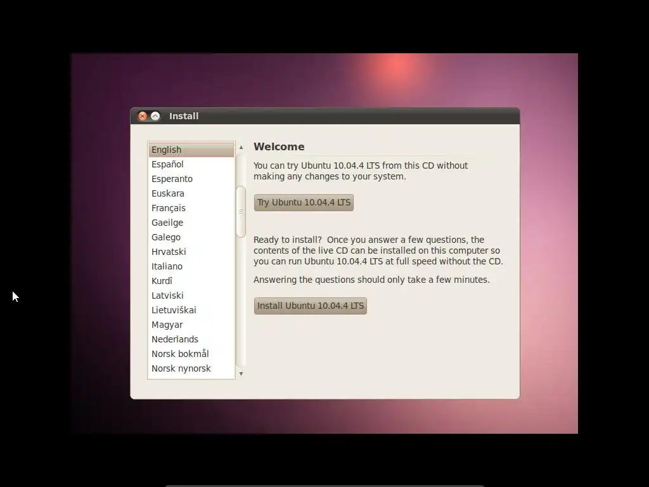Select Magyar language option
The image size is (649, 487).
pos(191,325)
